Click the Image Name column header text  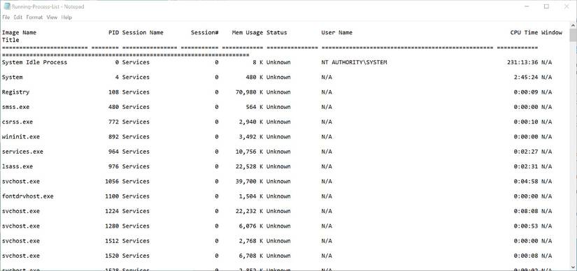click(19, 33)
